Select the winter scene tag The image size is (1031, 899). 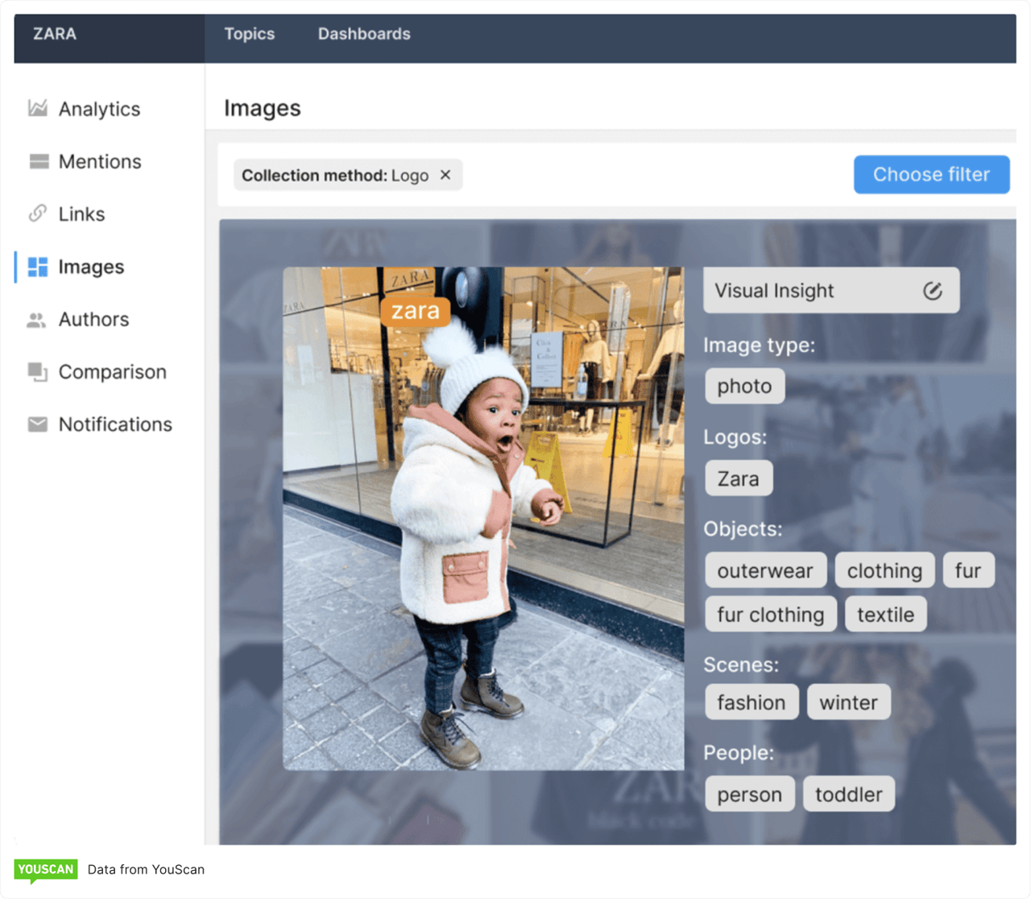click(x=848, y=702)
